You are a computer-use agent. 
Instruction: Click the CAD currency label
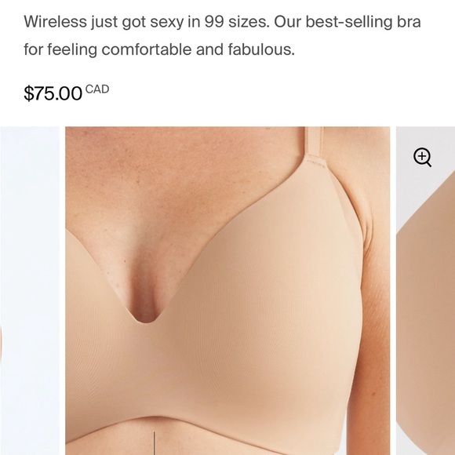pyautogui.click(x=97, y=89)
